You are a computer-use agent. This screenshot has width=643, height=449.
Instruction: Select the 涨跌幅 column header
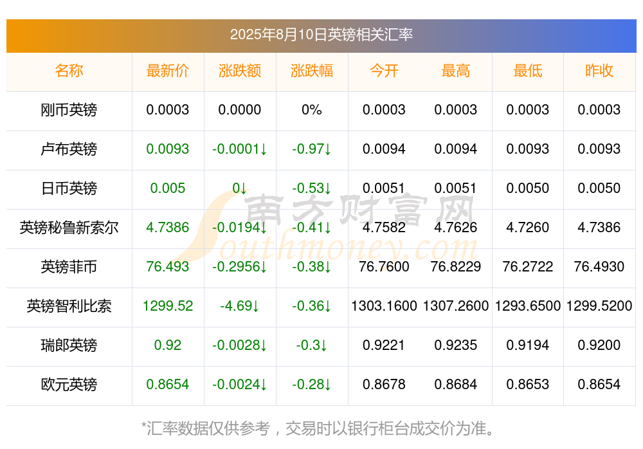click(312, 71)
